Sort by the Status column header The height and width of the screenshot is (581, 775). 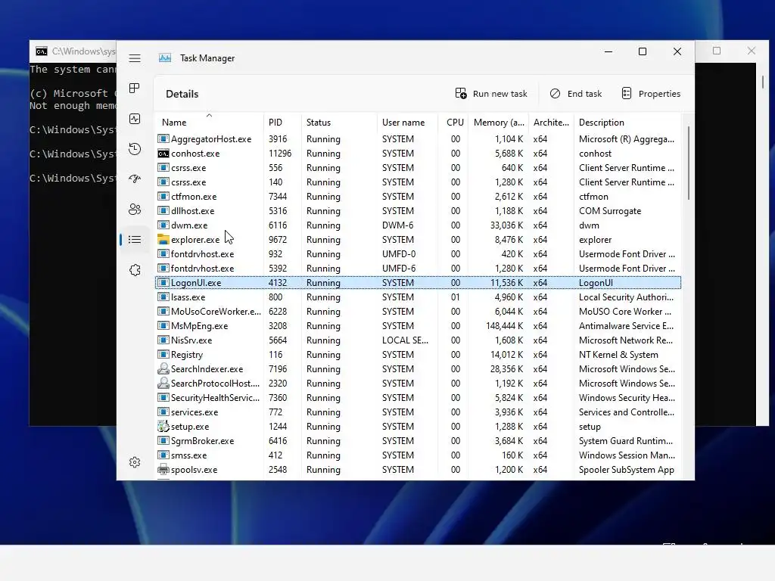tap(339, 122)
